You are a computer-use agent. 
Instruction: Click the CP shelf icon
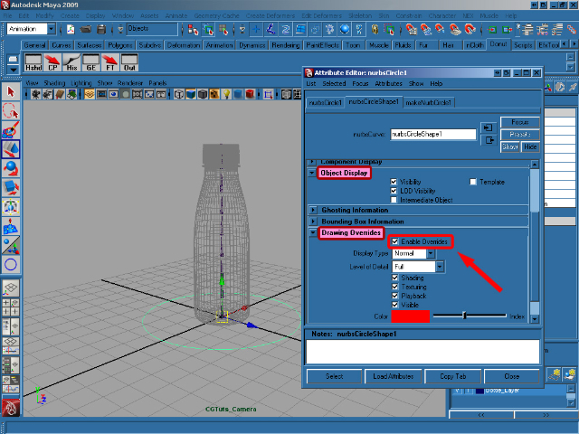point(53,63)
